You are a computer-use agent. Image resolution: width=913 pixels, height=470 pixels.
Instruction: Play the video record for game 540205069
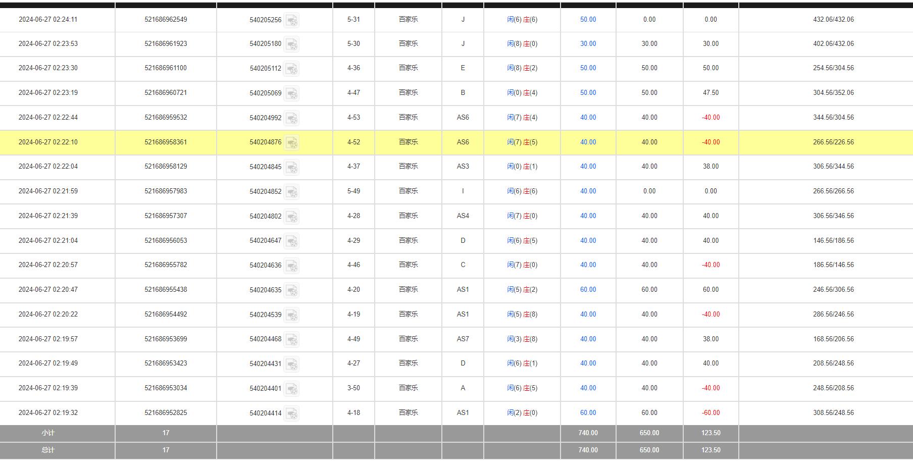click(x=291, y=93)
